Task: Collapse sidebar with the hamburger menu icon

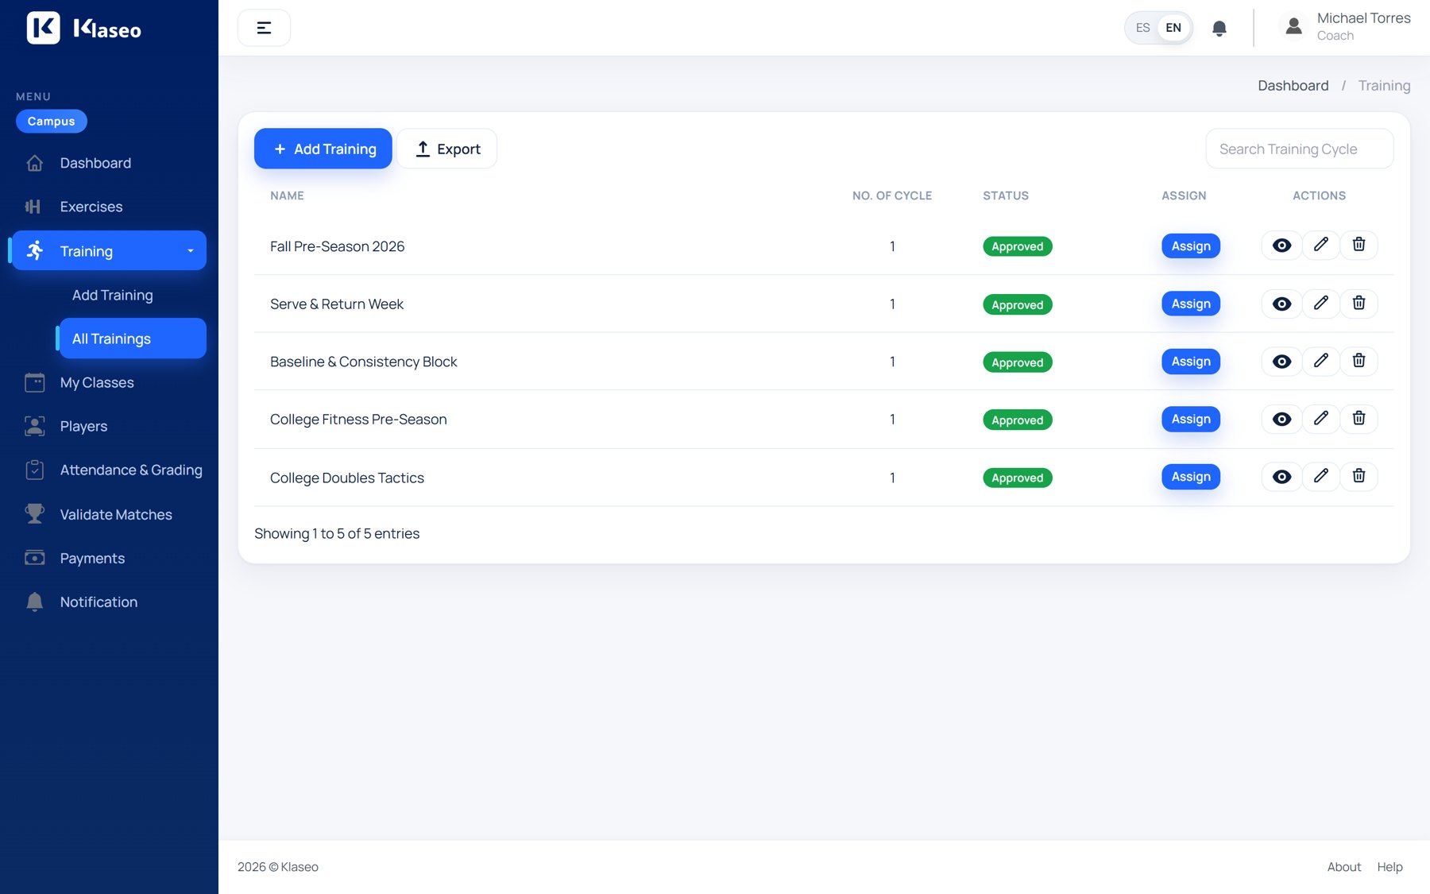Action: pos(264,28)
